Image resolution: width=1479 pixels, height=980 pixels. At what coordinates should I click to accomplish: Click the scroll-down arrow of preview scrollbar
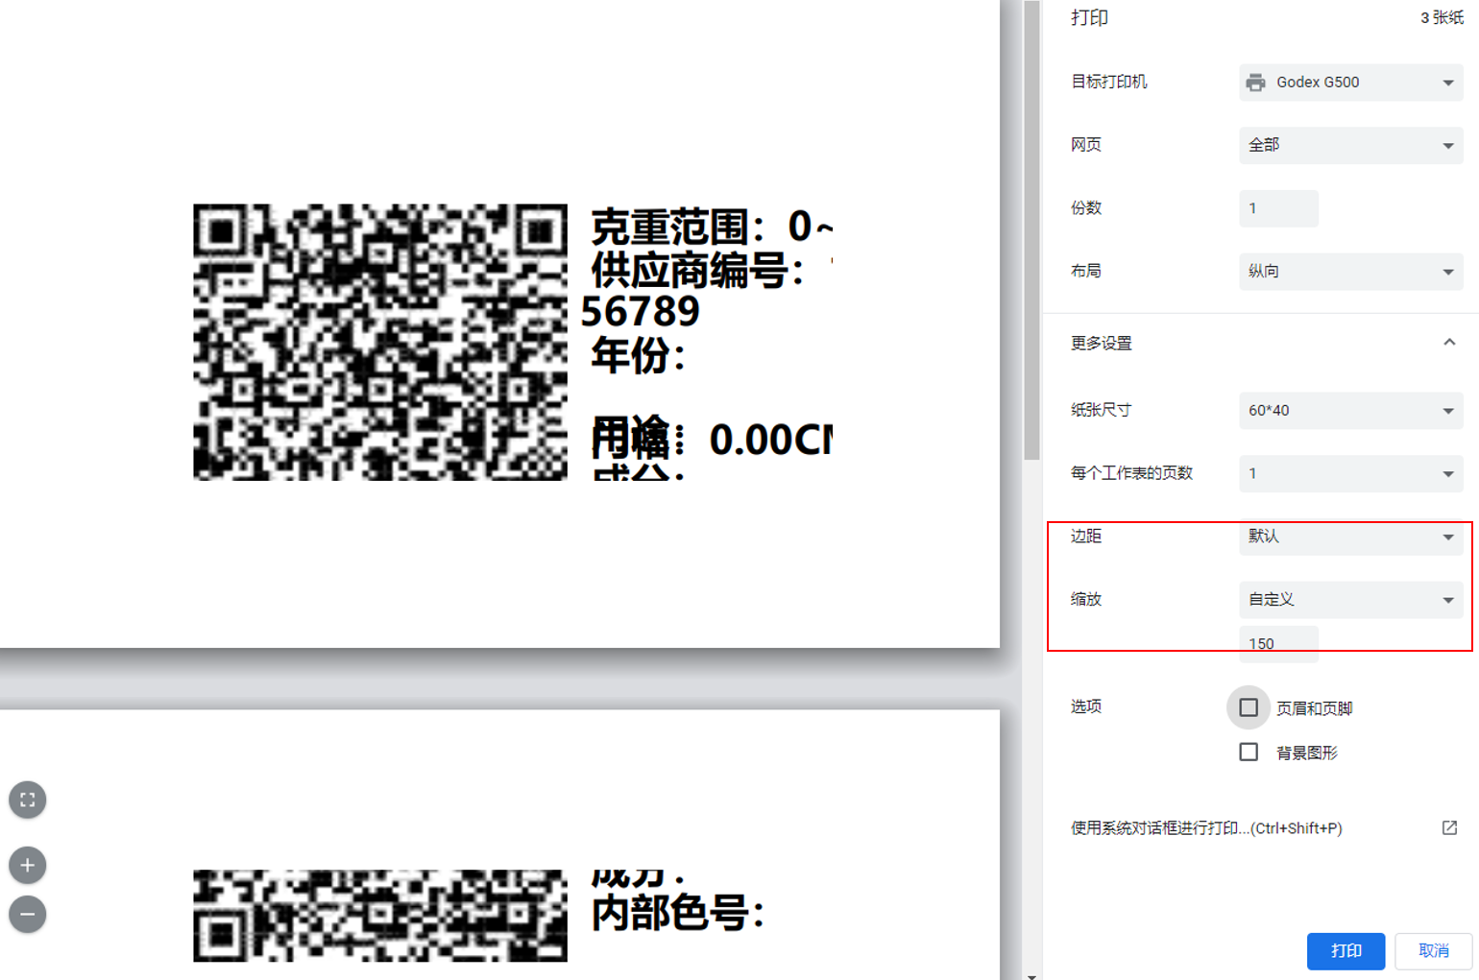tap(1031, 975)
